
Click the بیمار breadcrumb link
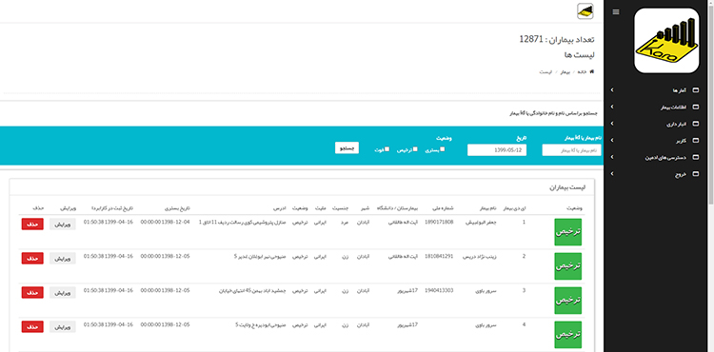coord(565,72)
